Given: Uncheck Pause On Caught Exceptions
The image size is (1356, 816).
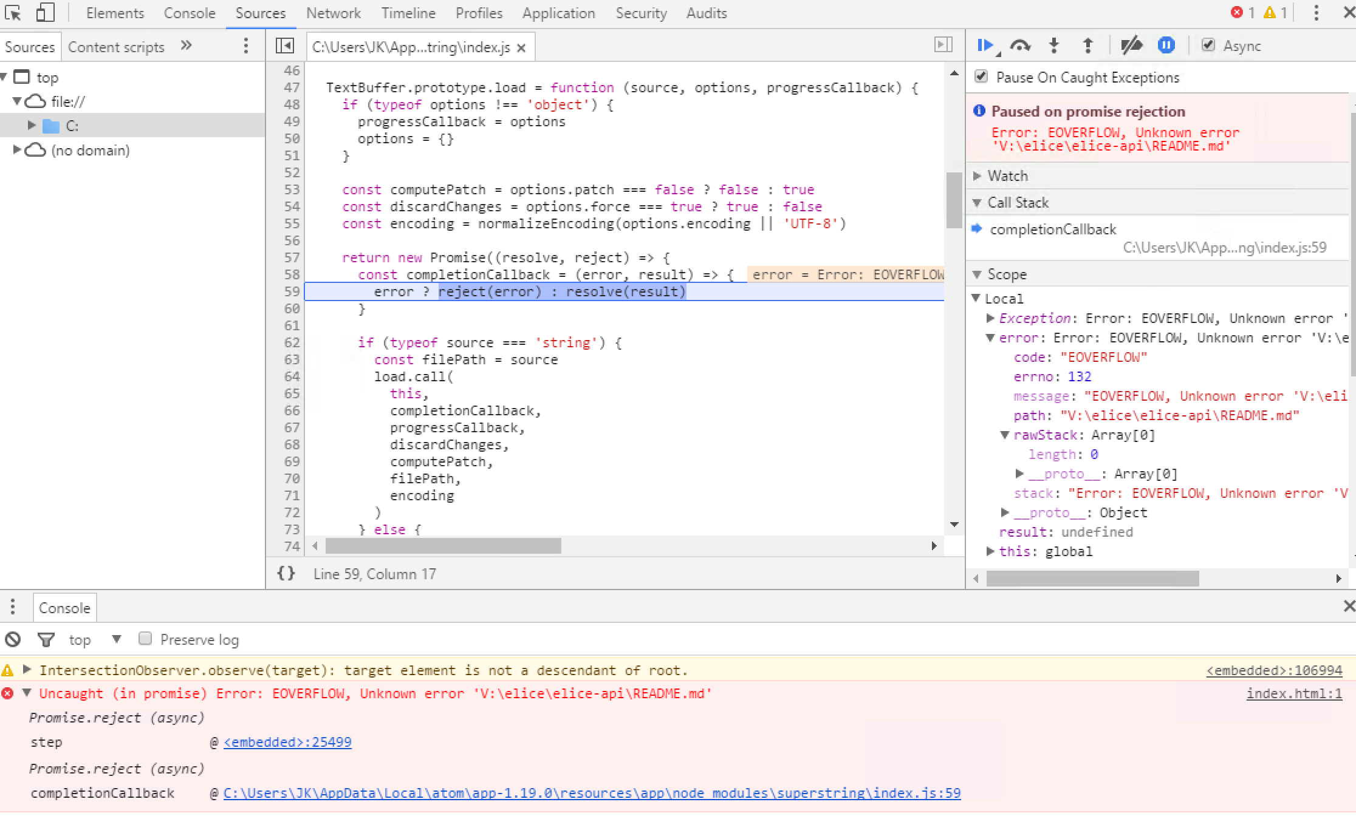Looking at the screenshot, I should point(981,76).
